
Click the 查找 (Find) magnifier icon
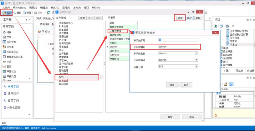click(x=15, y=13)
